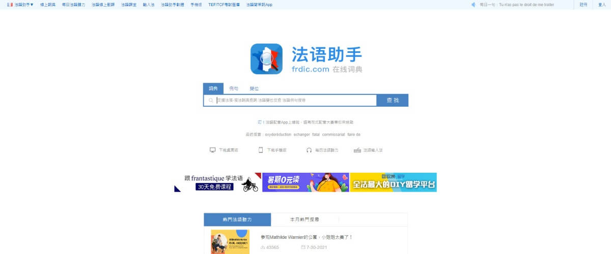
Task: Click the frdic.com 在线词典 title text
Action: click(x=327, y=69)
